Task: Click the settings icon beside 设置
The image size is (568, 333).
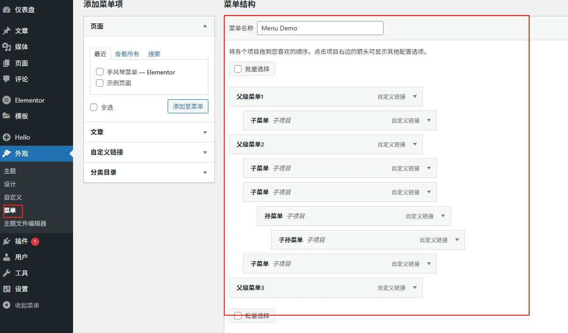Action: (x=7, y=289)
